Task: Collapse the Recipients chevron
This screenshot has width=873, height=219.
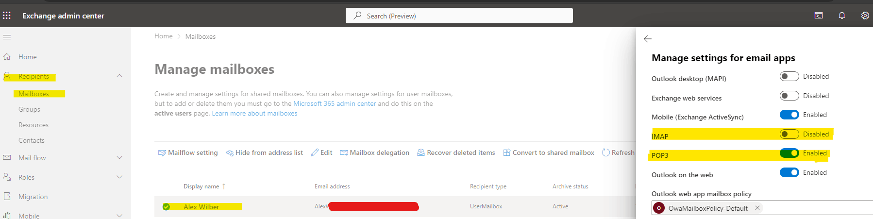Action: point(119,76)
